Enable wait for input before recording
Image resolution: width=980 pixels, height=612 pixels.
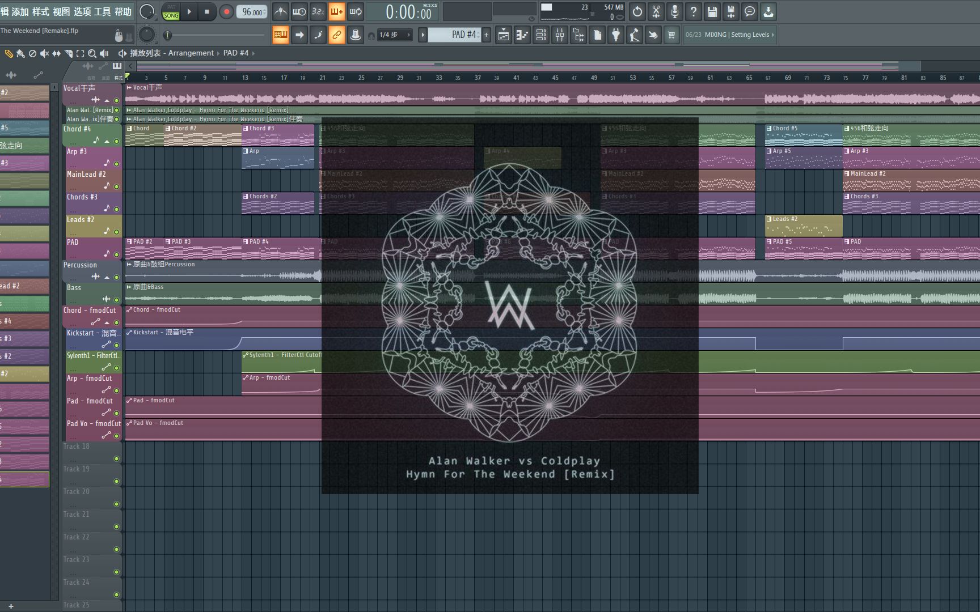(299, 11)
